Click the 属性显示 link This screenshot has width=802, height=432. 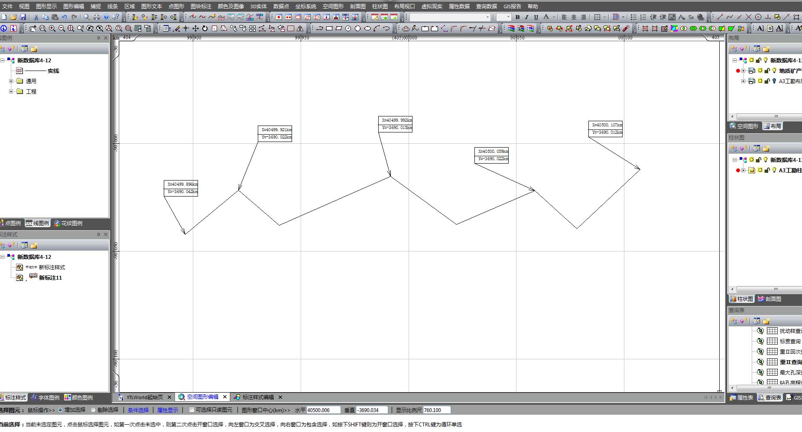tap(168, 410)
